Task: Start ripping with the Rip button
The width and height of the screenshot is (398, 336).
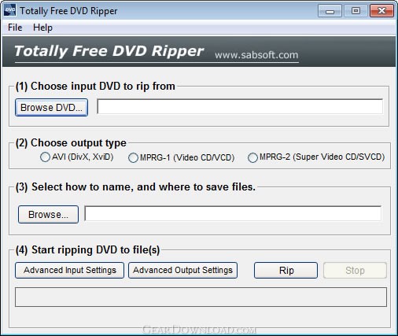Action: 286,270
